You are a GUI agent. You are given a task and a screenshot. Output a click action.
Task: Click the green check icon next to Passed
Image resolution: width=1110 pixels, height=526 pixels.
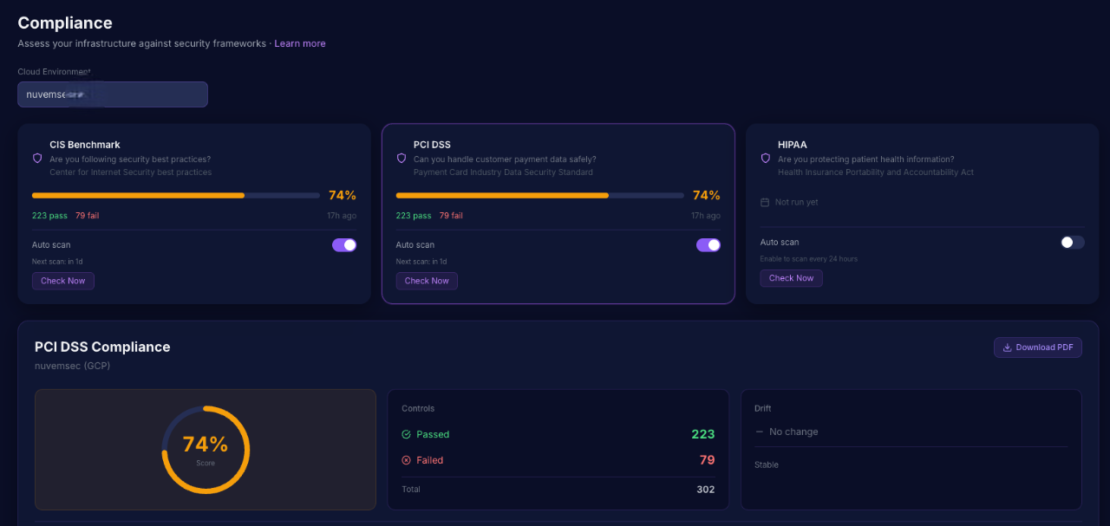[x=408, y=434]
